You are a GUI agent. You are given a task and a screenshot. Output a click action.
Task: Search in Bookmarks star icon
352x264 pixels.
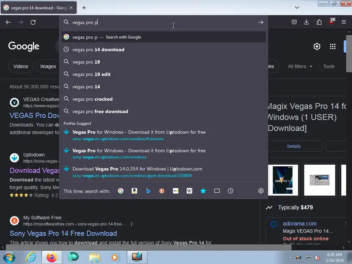pyautogui.click(x=203, y=191)
